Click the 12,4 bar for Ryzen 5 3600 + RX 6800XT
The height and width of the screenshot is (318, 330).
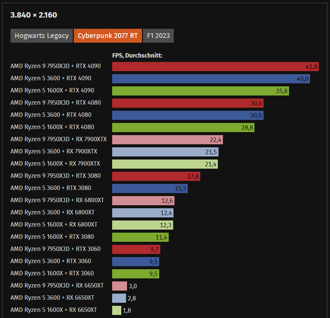click(143, 213)
